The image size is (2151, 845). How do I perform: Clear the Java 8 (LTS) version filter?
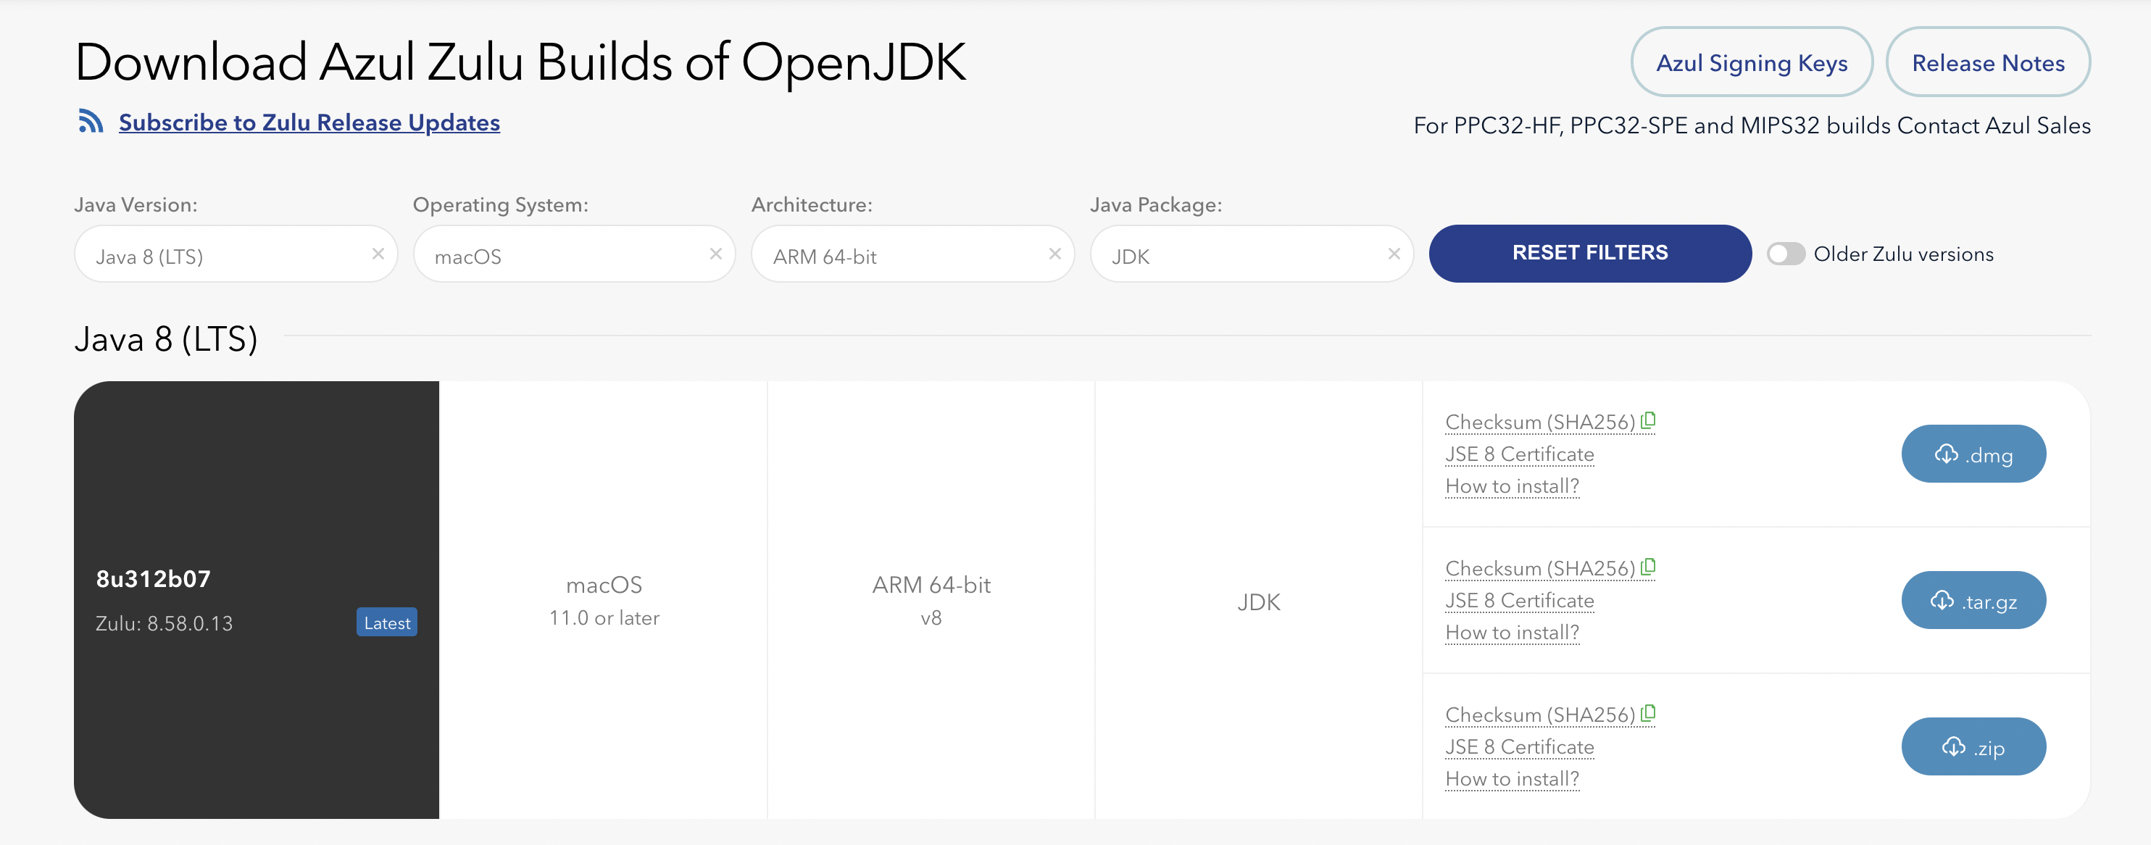click(x=378, y=254)
